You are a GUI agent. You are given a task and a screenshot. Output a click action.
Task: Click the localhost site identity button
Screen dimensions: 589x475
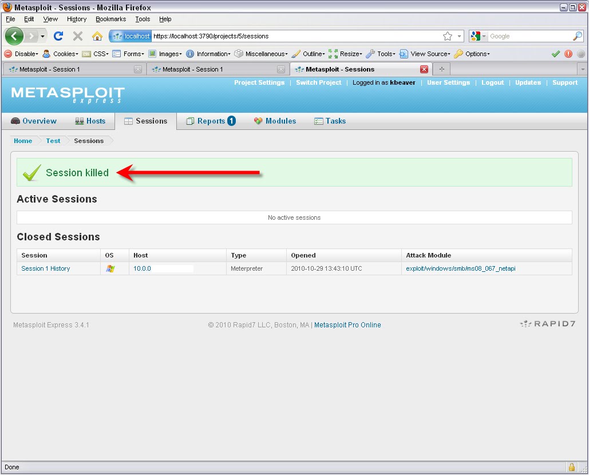[x=131, y=36]
